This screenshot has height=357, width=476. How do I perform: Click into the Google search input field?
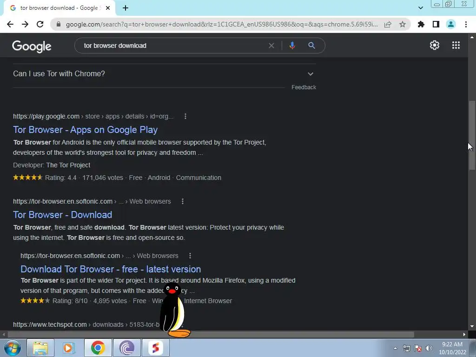click(x=173, y=46)
